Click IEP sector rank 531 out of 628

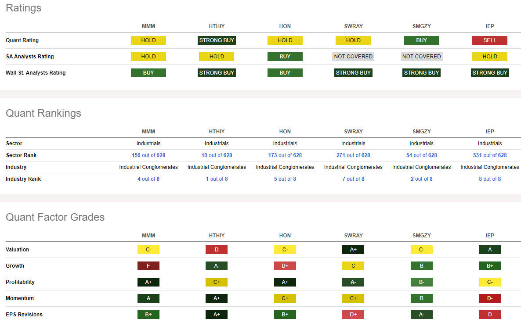click(x=489, y=155)
